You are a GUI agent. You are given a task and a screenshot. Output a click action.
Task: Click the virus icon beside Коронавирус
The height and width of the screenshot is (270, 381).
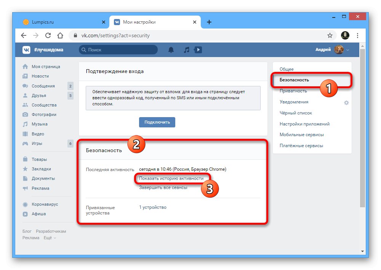(x=25, y=205)
